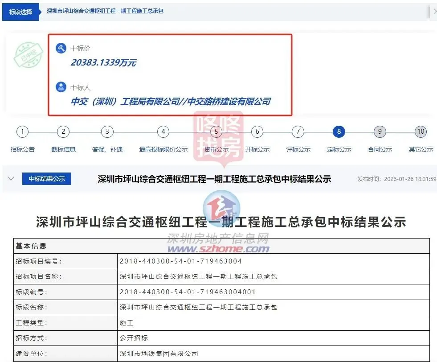This screenshot has width=437, height=362.
Task: Select step 10 circle 其它公示
Action: pyautogui.click(x=421, y=132)
